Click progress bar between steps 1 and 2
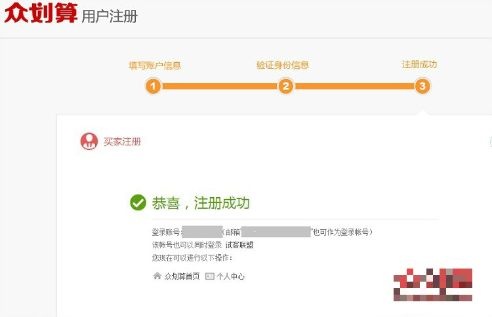The width and height of the screenshot is (492, 317). (x=219, y=86)
